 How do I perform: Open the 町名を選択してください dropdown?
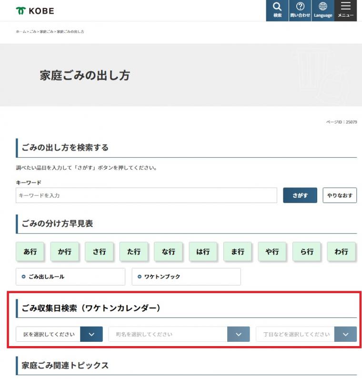[179, 334]
